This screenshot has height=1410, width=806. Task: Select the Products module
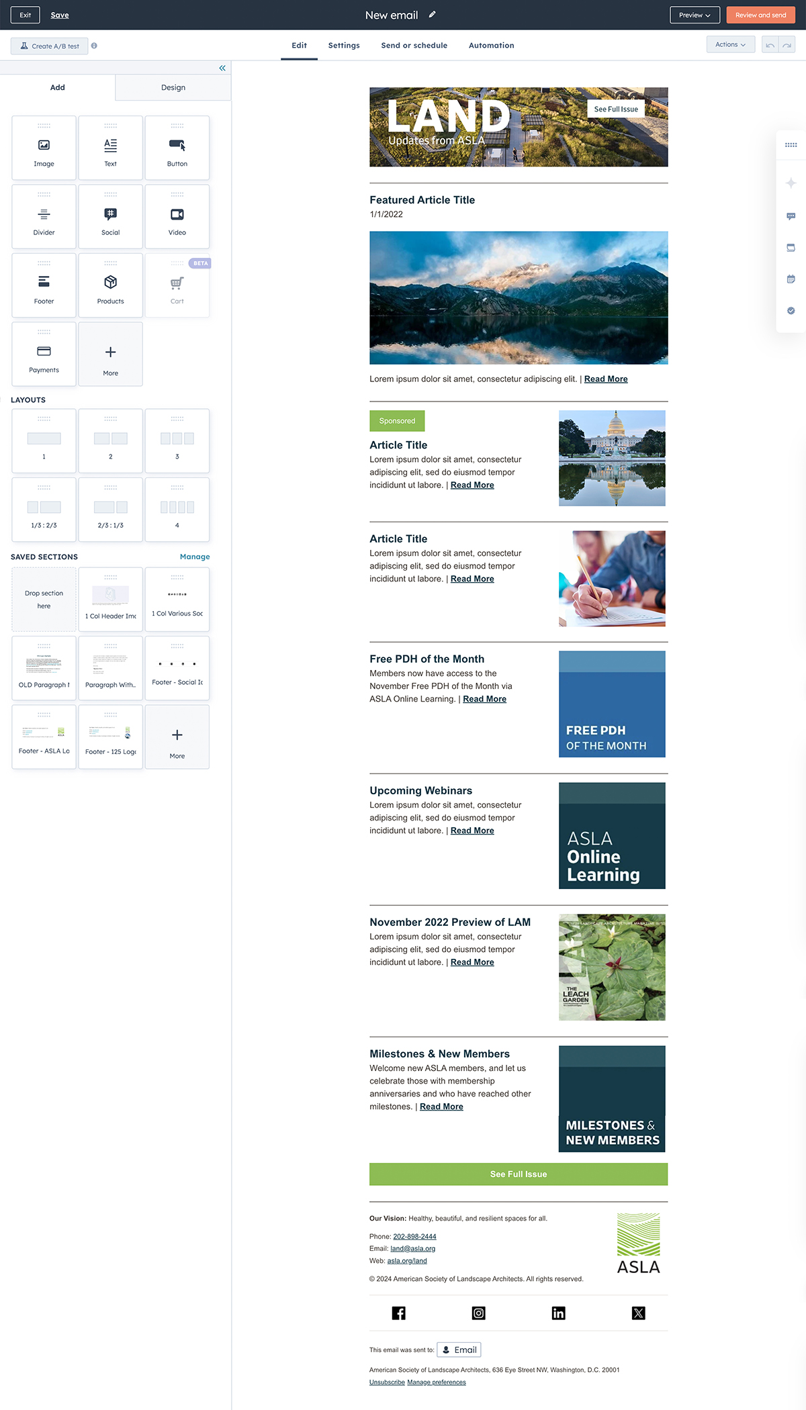110,285
